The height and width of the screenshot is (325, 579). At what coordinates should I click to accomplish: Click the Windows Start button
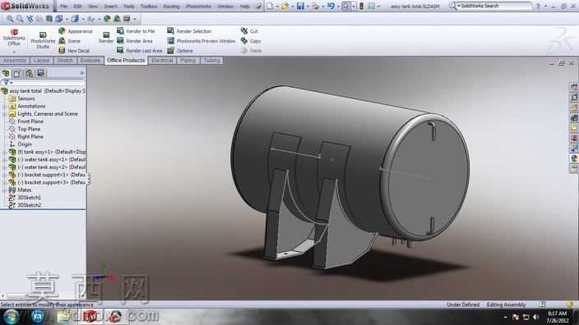11,317
